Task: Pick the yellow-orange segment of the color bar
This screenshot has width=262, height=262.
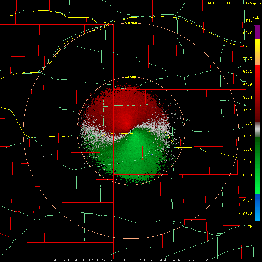Action: 257,52
